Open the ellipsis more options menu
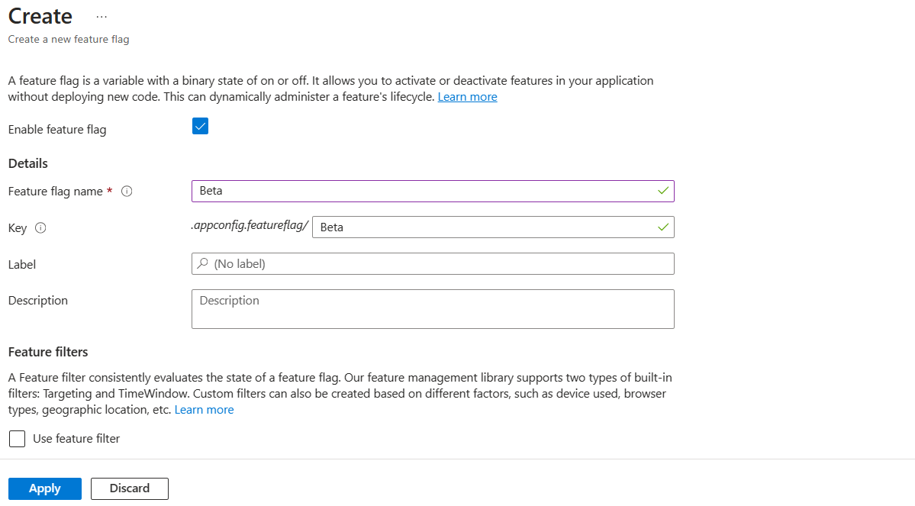 pos(101,17)
